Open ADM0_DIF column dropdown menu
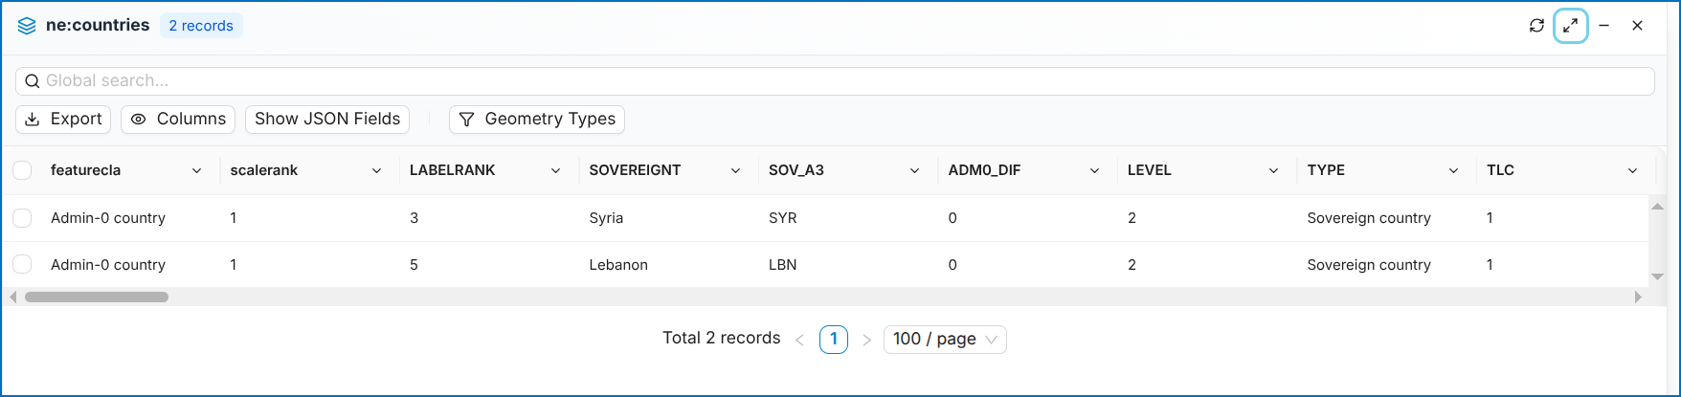Viewport: 1681px width, 397px height. point(1094,171)
